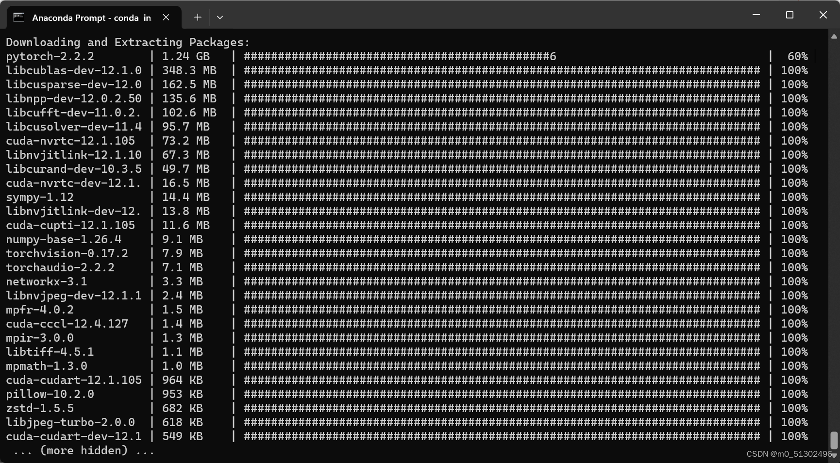Click libnpp-dev-12.0.2.50 package name
Screen dimensions: 840x463
click(74, 99)
